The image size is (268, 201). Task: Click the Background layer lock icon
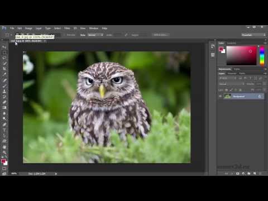(260, 97)
